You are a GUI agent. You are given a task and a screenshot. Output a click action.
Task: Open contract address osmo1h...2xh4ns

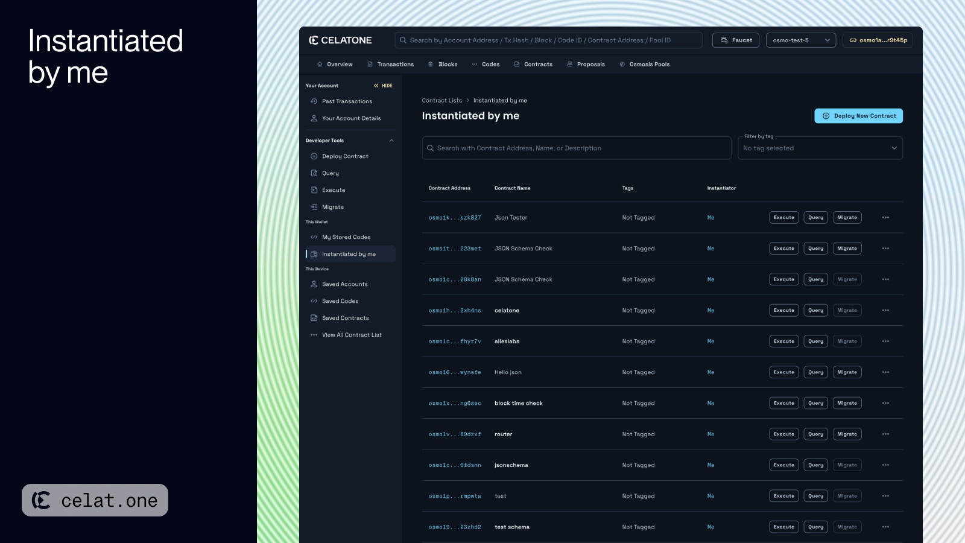pos(455,311)
